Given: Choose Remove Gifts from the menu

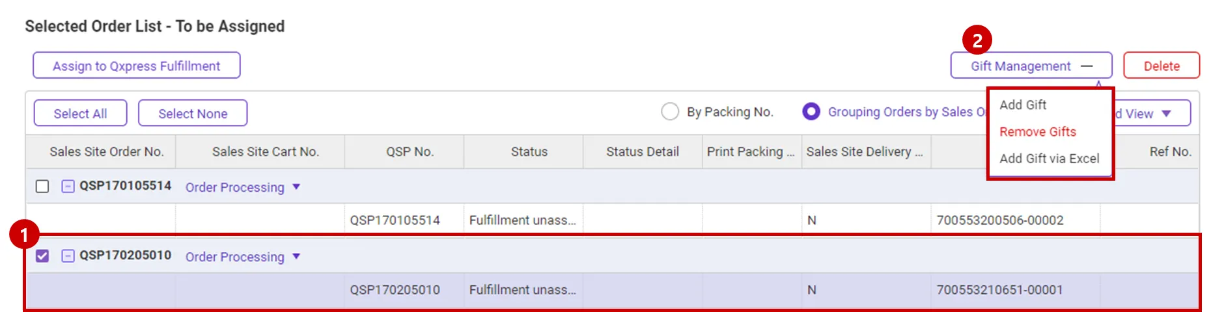Looking at the screenshot, I should coord(1038,132).
